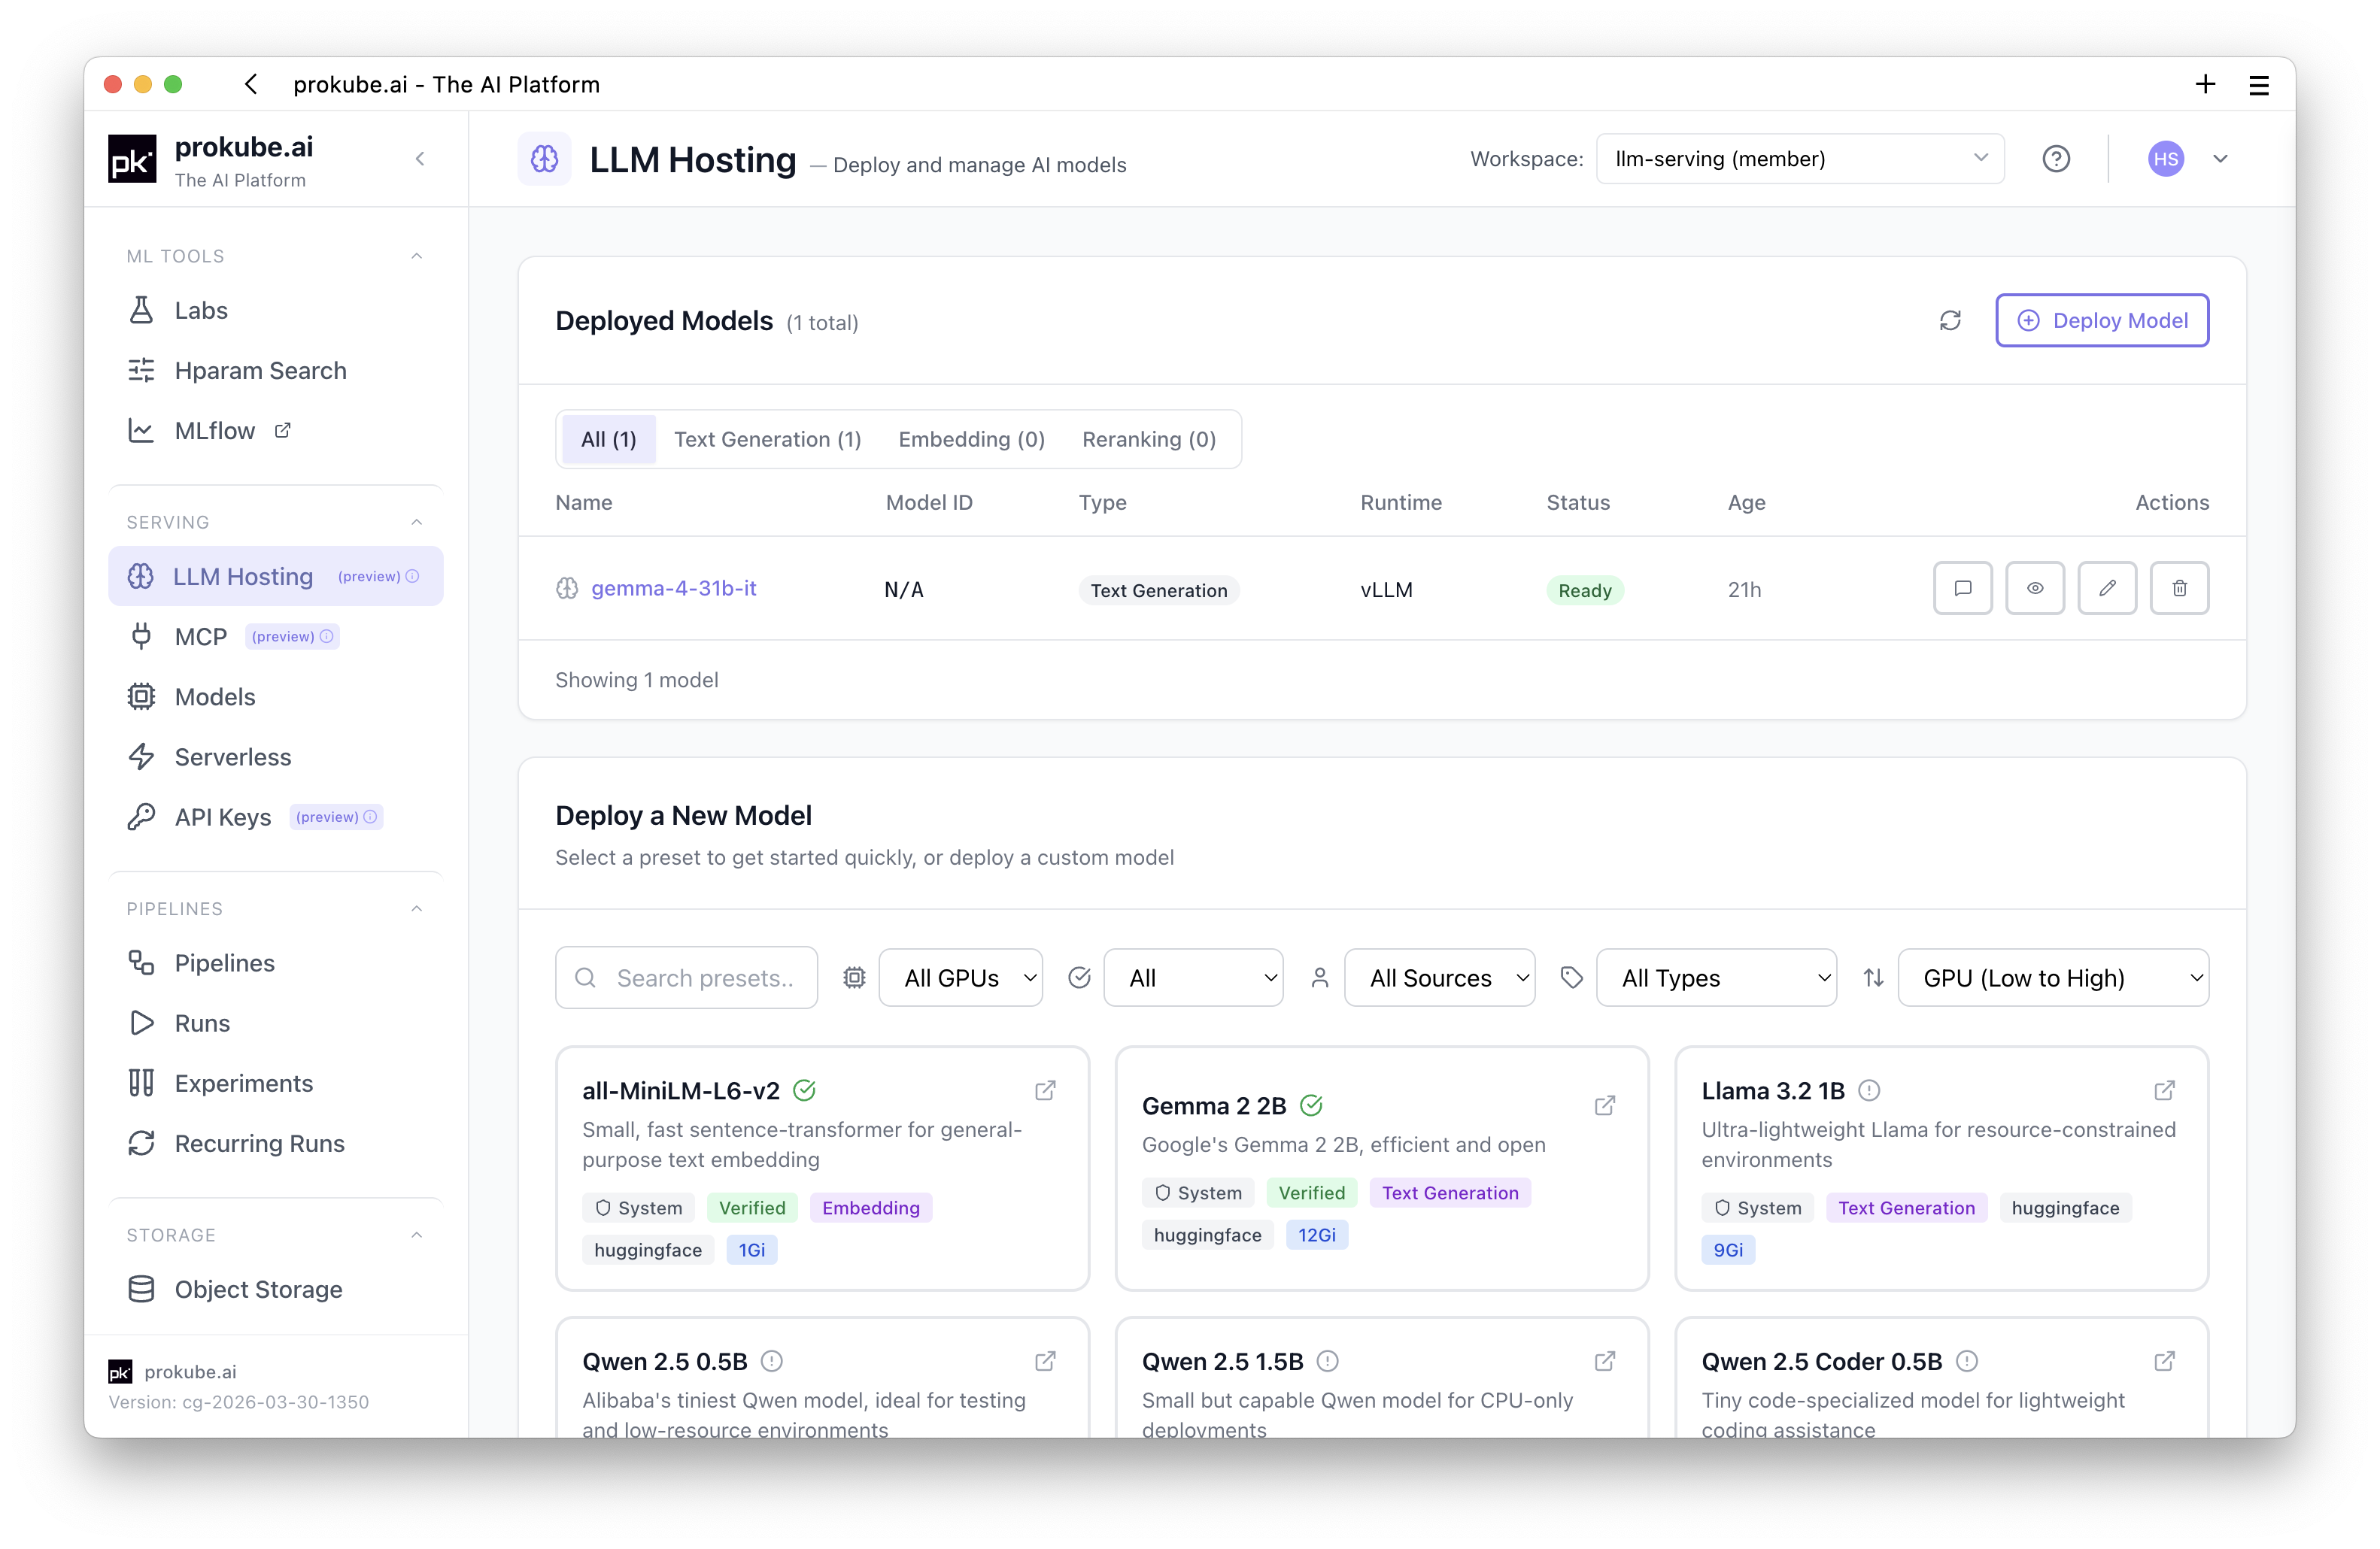This screenshot has height=1549, width=2380.
Task: Refresh the deployed models list
Action: [x=1949, y=321]
